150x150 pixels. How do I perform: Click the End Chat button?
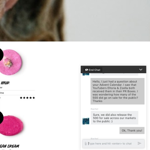pos(93,70)
